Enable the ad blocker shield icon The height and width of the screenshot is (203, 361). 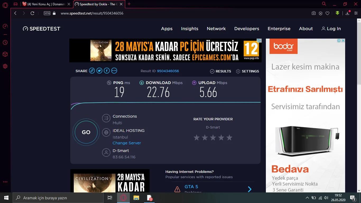(321, 13)
